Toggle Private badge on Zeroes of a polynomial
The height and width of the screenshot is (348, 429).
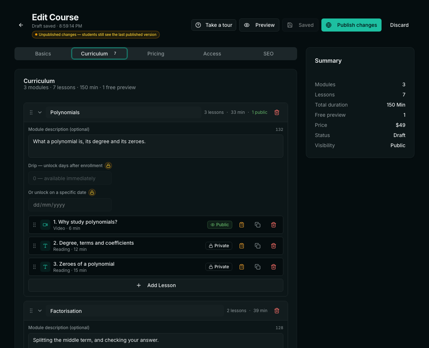tap(219, 267)
